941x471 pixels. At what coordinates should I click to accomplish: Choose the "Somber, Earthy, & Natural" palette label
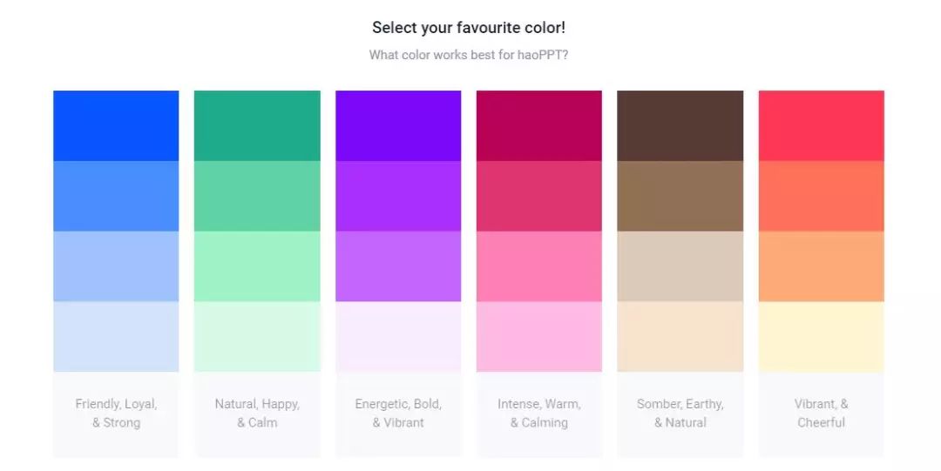coord(680,414)
